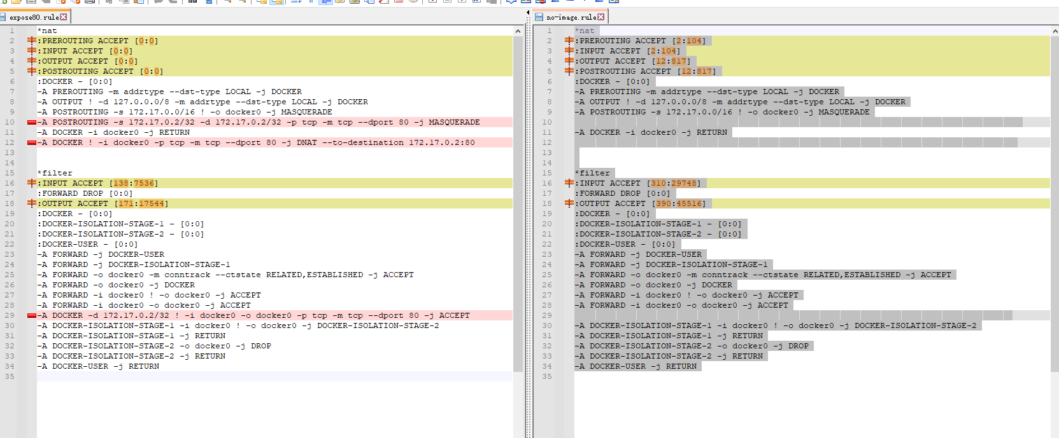The height and width of the screenshot is (438, 1059).
Task: Click red removed-line marker on left line 10
Action: (31, 122)
